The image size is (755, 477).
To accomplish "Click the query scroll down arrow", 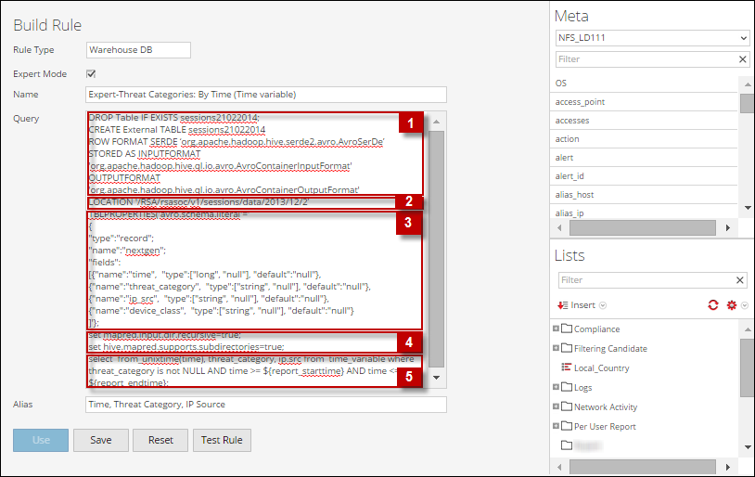I will pyautogui.click(x=436, y=378).
